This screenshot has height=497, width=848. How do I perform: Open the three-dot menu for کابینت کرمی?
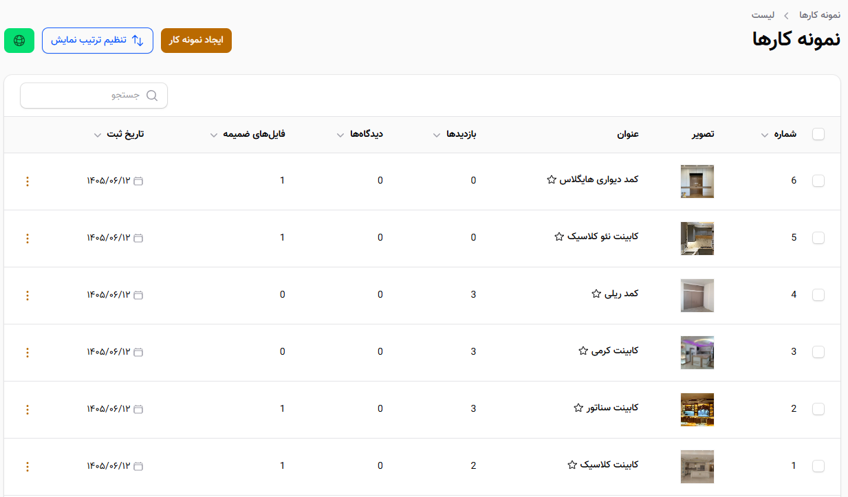(x=28, y=353)
